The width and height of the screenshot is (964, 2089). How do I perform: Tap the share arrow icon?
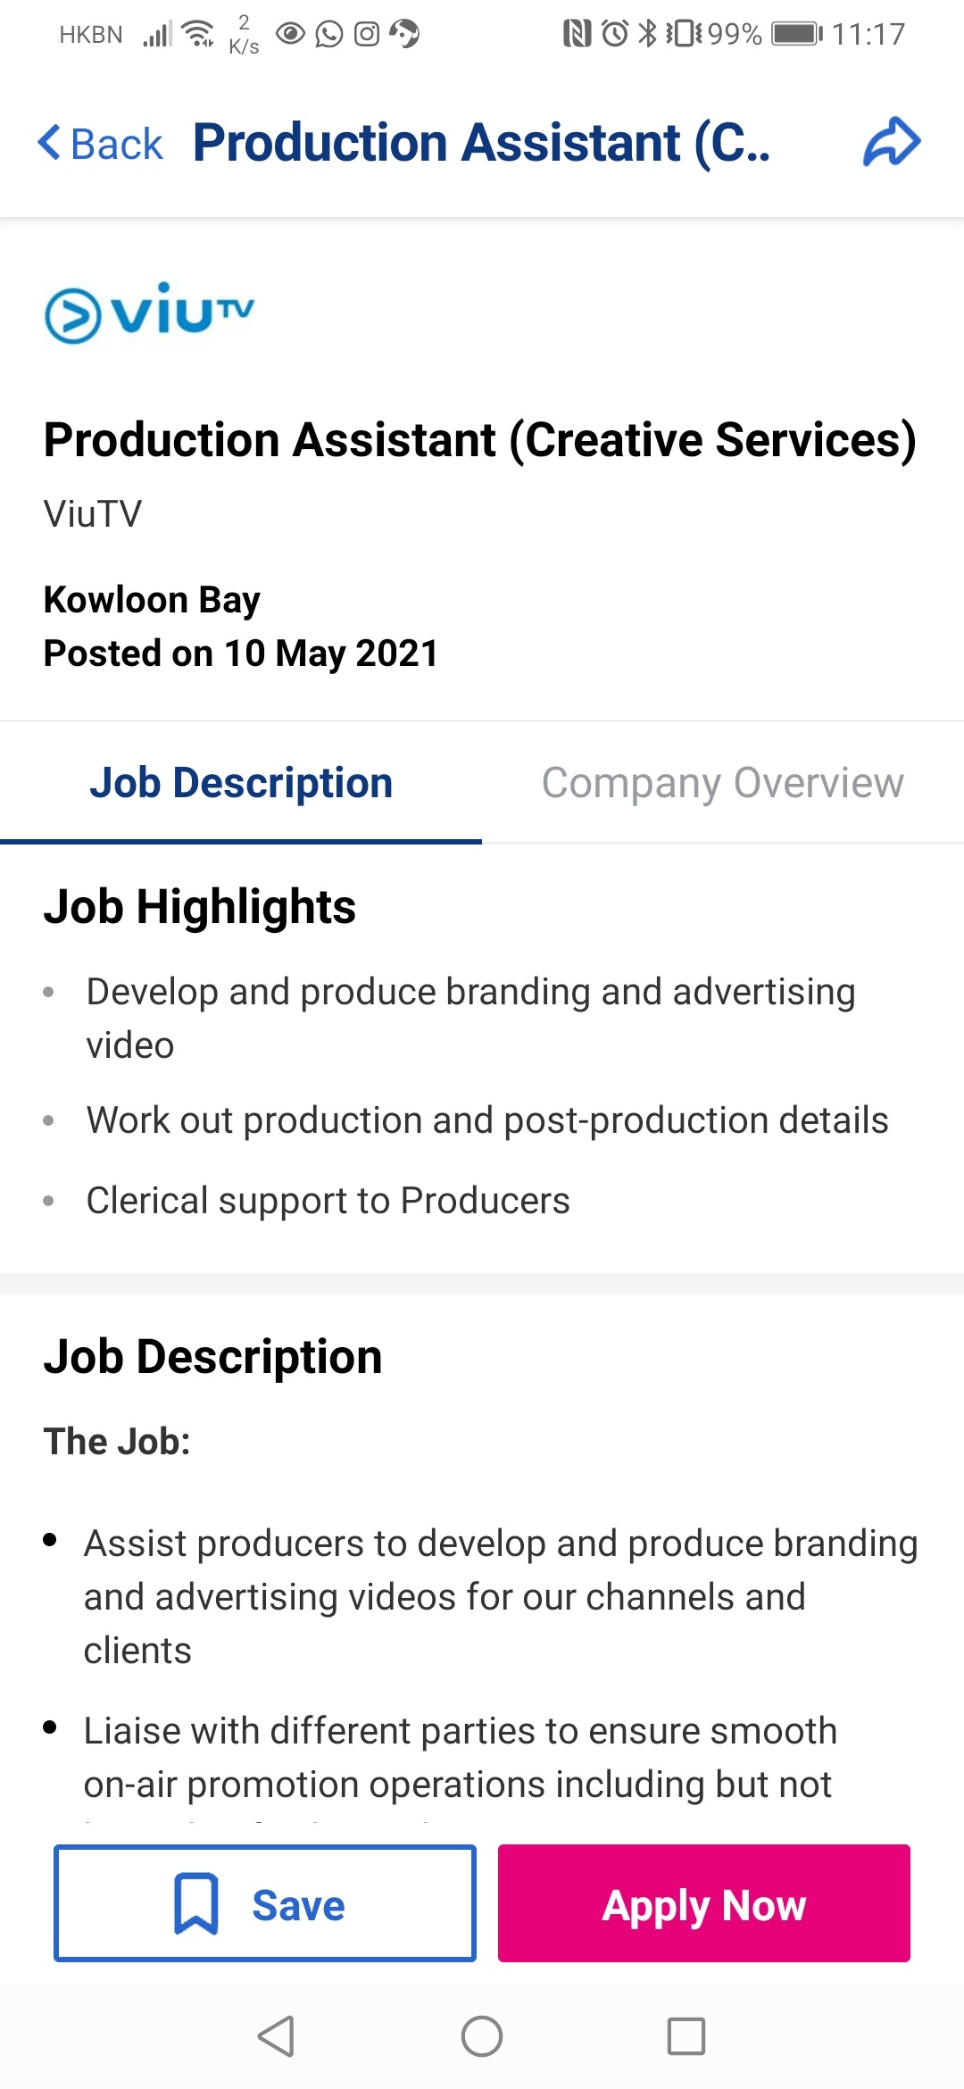click(x=892, y=142)
